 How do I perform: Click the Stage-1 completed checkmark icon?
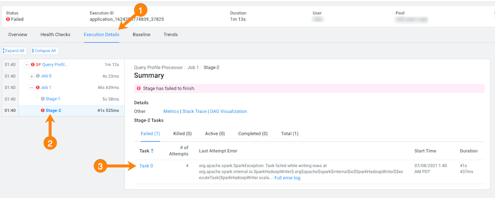click(43, 99)
